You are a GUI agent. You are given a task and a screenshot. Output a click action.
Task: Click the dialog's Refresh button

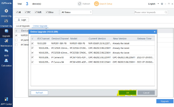click(39, 93)
